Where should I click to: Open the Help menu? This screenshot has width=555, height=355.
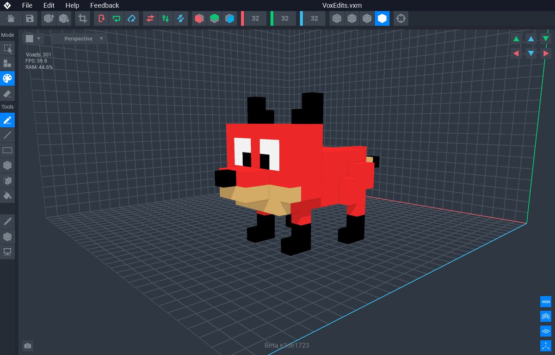click(72, 6)
